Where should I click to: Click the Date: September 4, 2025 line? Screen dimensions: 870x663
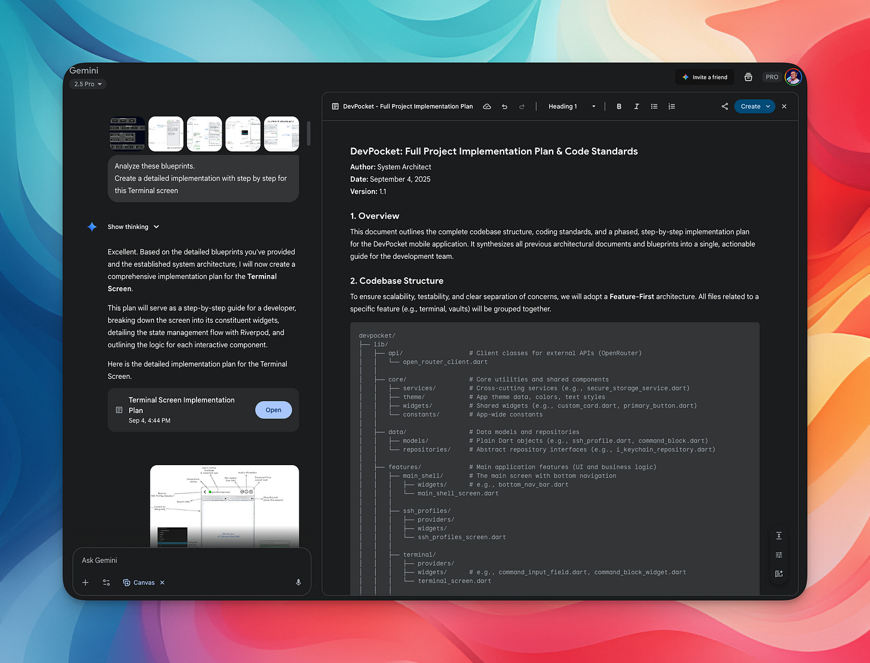[390, 179]
